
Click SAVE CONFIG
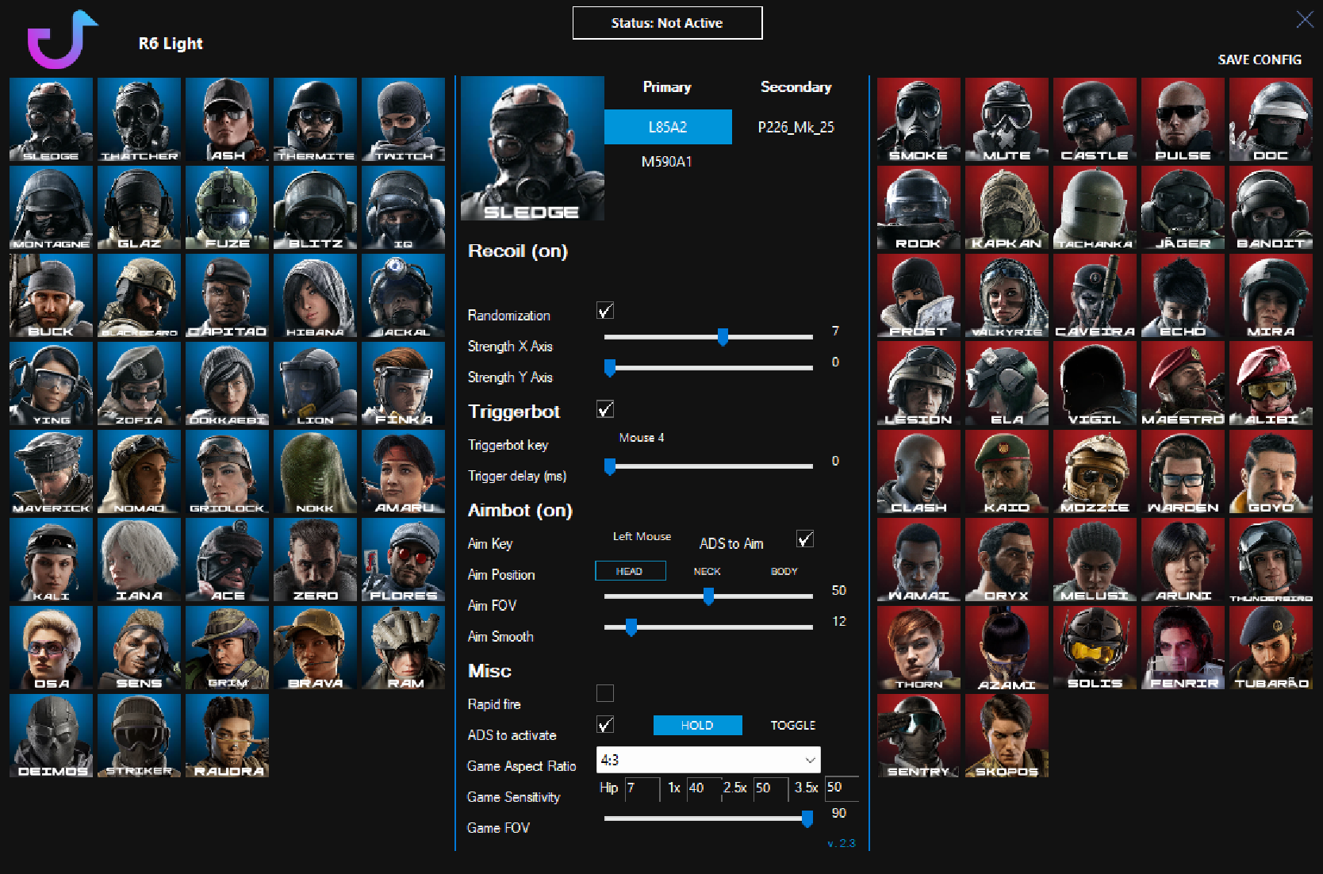coord(1260,59)
